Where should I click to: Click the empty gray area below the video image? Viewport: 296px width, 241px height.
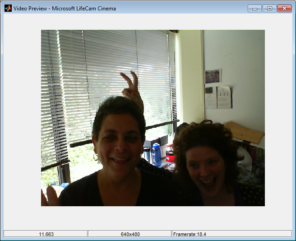[148, 218]
